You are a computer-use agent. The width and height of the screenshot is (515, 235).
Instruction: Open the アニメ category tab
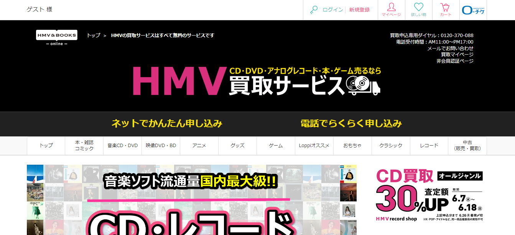tap(199, 146)
